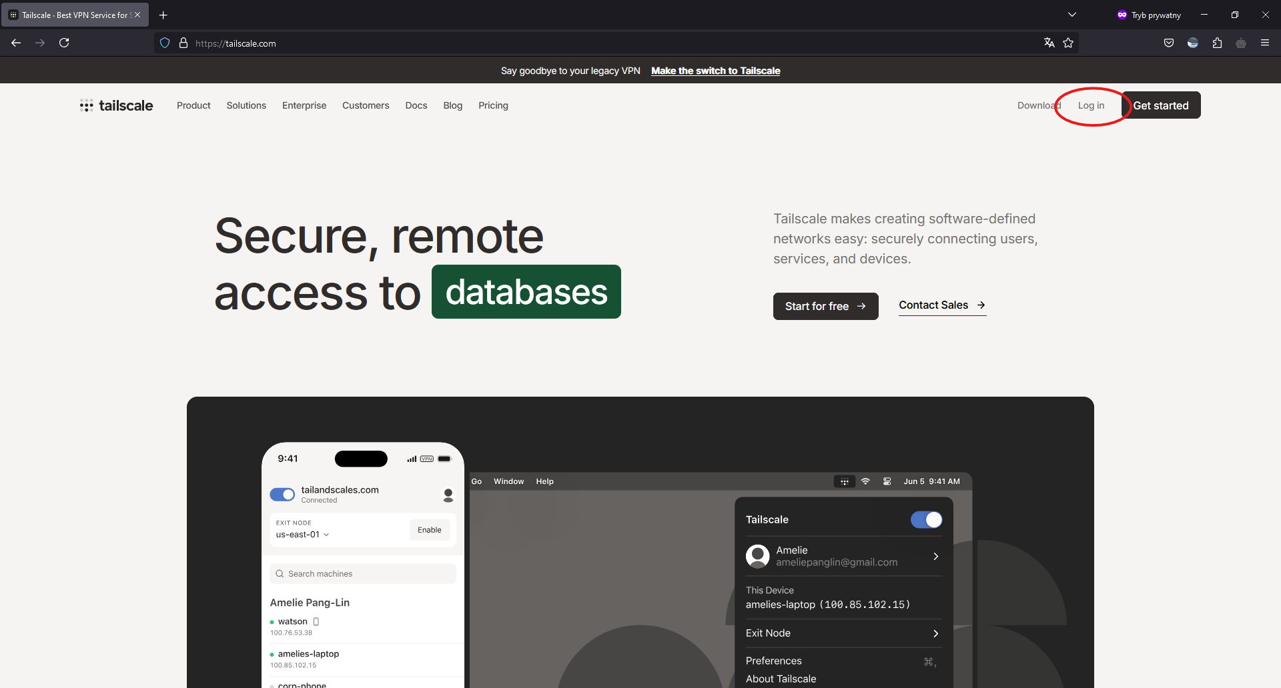This screenshot has width=1281, height=688.
Task: Open the list all tabs dropdown
Action: (1072, 15)
